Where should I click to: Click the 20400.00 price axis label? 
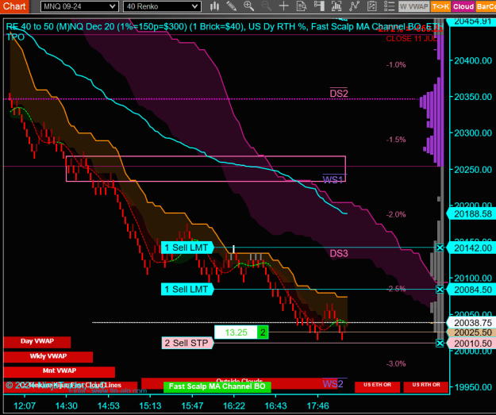[x=473, y=60]
